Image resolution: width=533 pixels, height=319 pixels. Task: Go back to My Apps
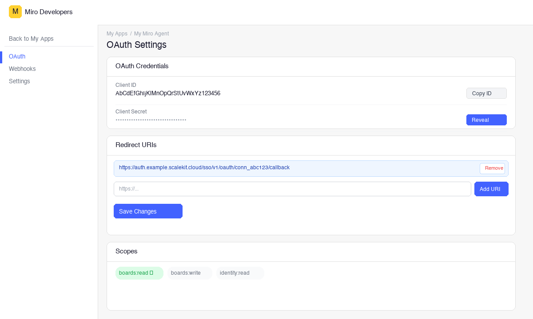(x=31, y=39)
